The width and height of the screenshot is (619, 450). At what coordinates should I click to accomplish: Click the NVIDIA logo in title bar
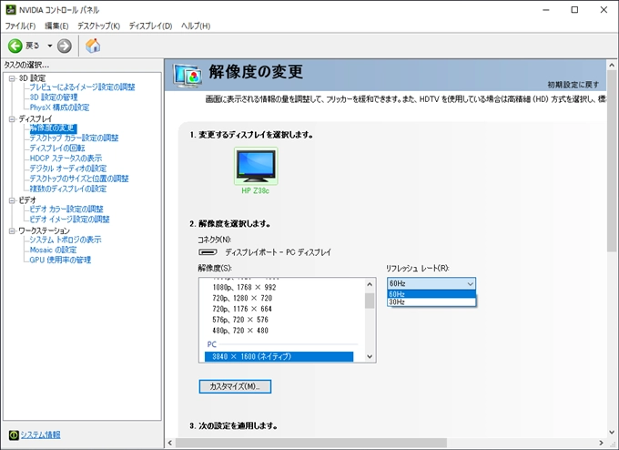point(11,9)
